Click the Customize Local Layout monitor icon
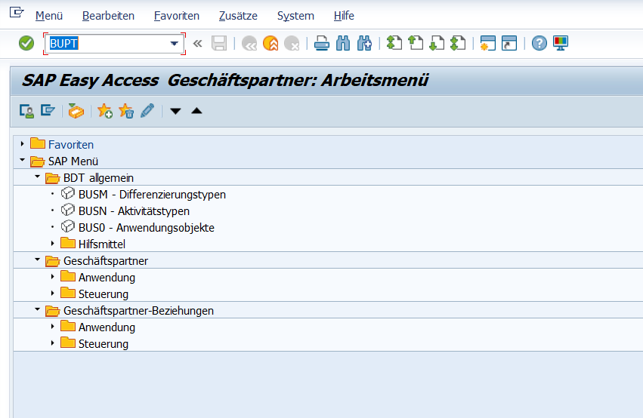The height and width of the screenshot is (418, 643). tap(561, 44)
